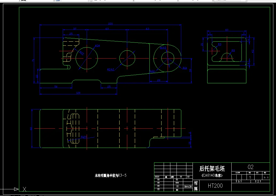Select the middle ø24.2 circle outline
The width and height of the screenshot is (276, 196).
[127, 58]
